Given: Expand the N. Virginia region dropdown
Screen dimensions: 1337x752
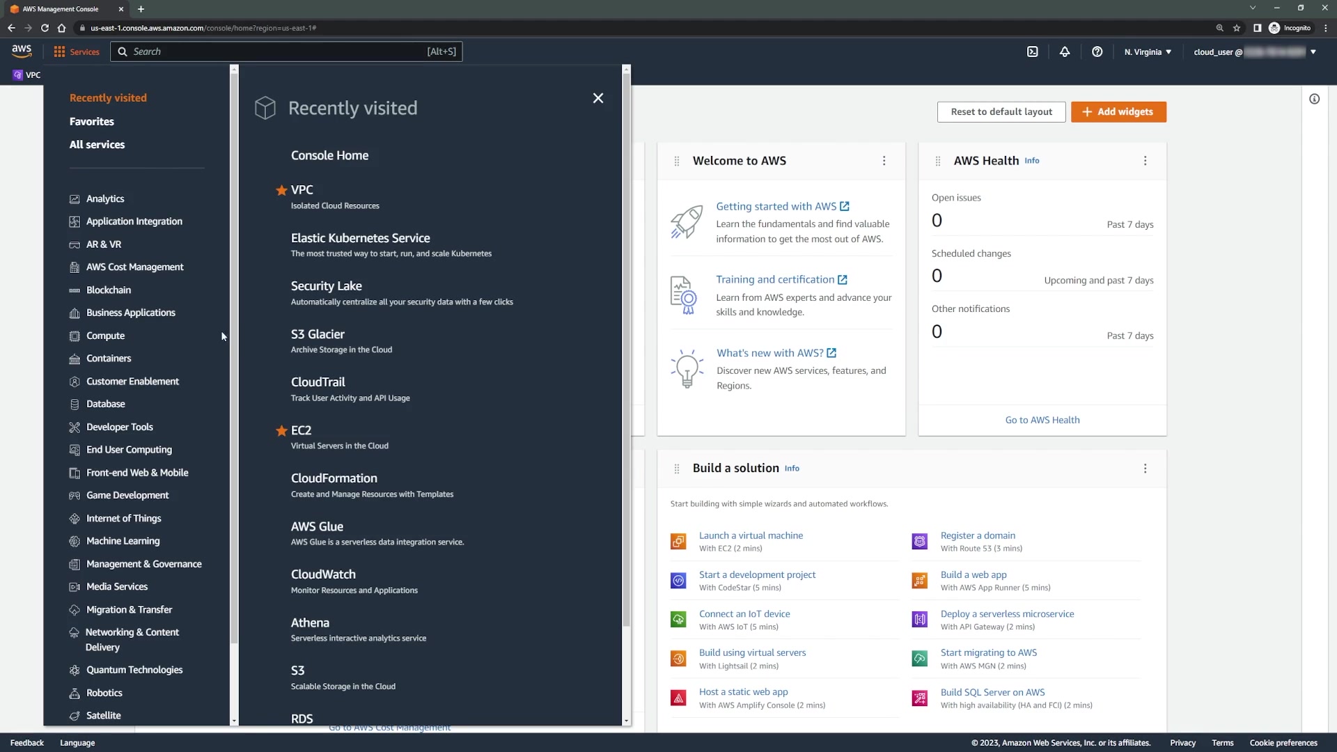Looking at the screenshot, I should pyautogui.click(x=1148, y=52).
